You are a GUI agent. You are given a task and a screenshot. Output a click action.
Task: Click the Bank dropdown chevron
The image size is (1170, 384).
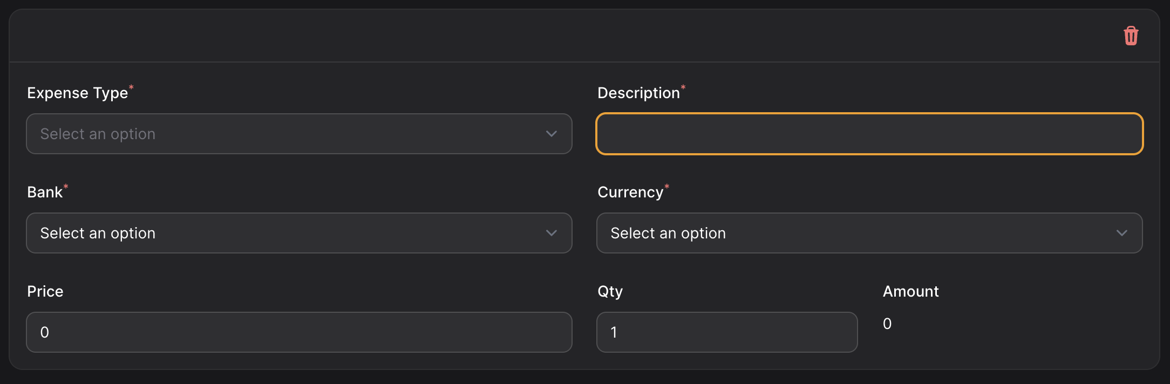click(551, 233)
